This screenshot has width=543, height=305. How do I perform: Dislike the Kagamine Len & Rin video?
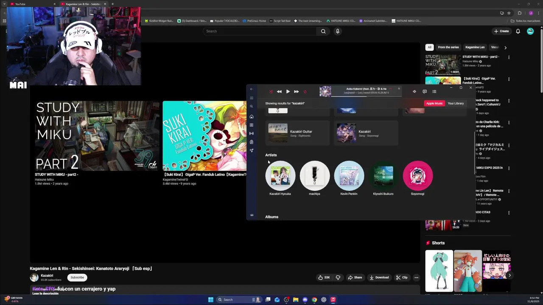(338, 277)
